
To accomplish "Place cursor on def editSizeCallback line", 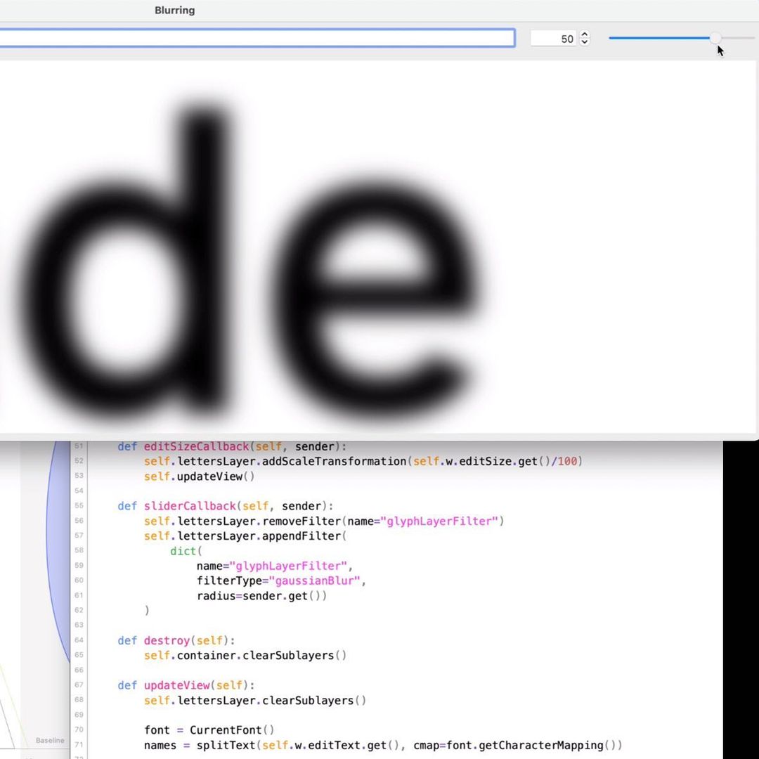I will pyautogui.click(x=232, y=446).
